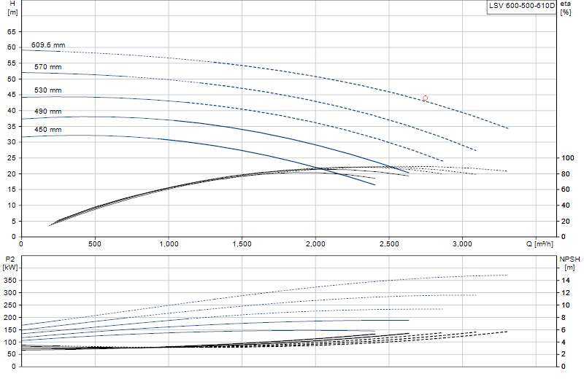Click the 1,500 flow axis tick
Screen dimensions: 584x379
[x=242, y=244]
